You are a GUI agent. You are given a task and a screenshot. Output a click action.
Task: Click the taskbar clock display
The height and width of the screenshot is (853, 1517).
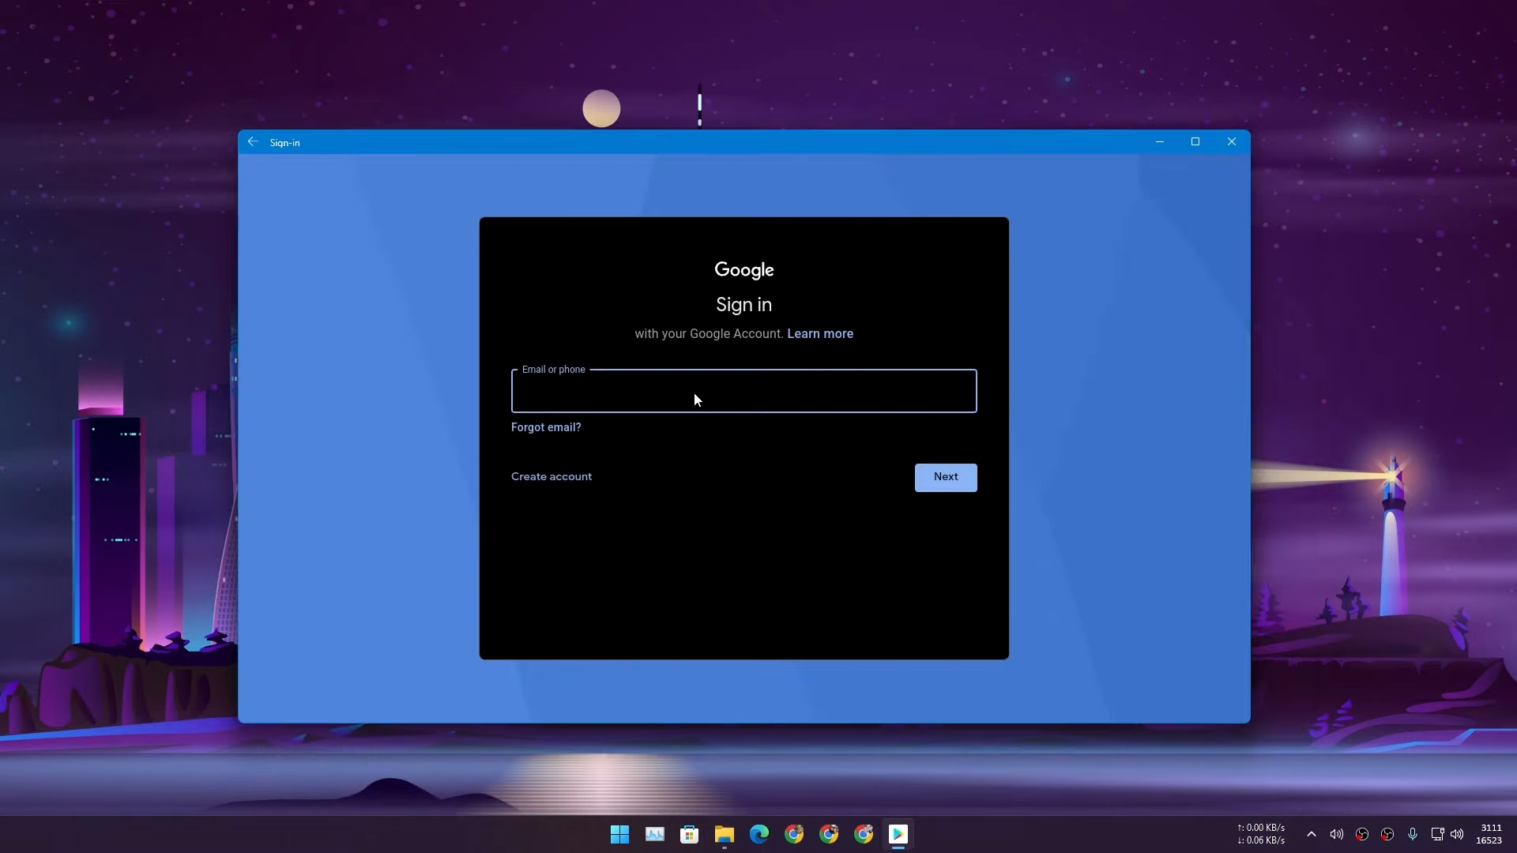(1489, 834)
